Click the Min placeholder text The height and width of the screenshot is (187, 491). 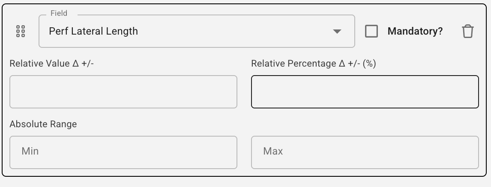point(30,151)
